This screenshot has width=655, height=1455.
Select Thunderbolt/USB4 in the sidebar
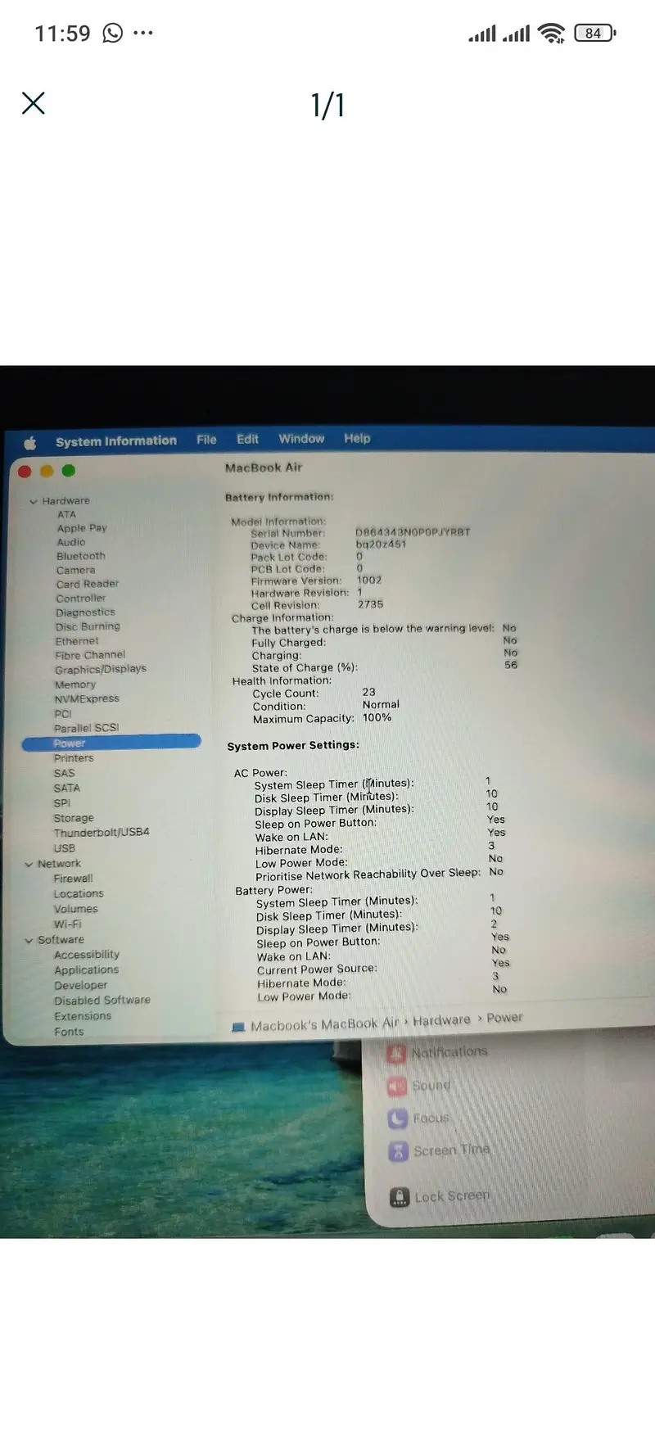point(102,832)
